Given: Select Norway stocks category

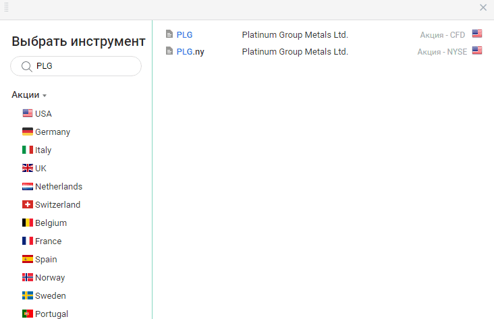Looking at the screenshot, I should (x=50, y=278).
